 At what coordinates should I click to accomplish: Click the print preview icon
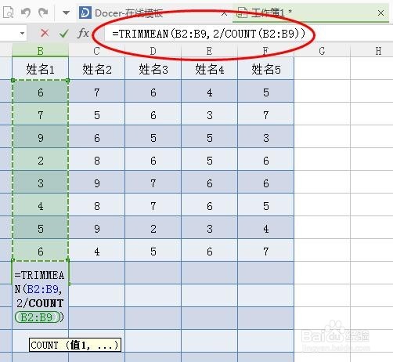click(x=8, y=12)
